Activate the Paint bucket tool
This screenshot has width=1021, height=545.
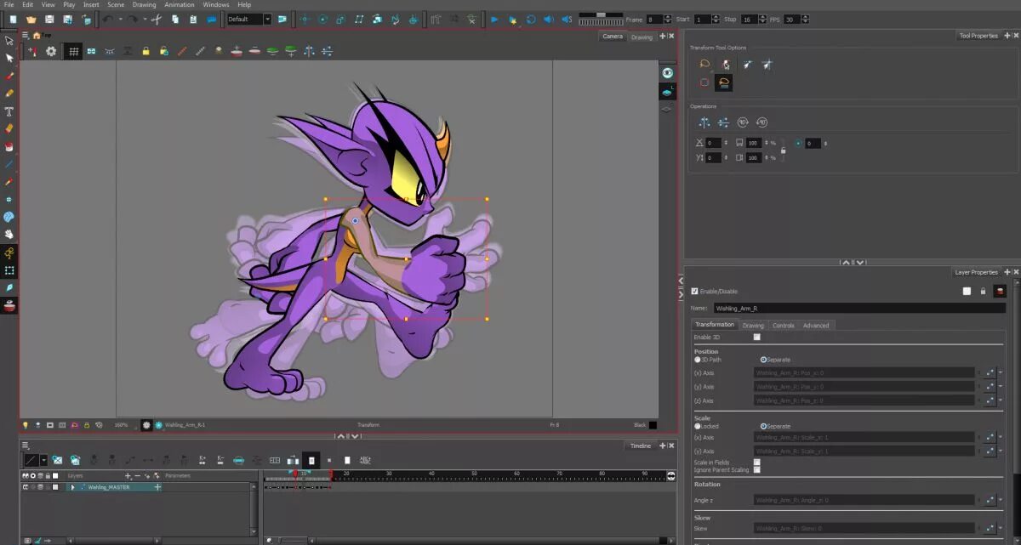(9, 146)
